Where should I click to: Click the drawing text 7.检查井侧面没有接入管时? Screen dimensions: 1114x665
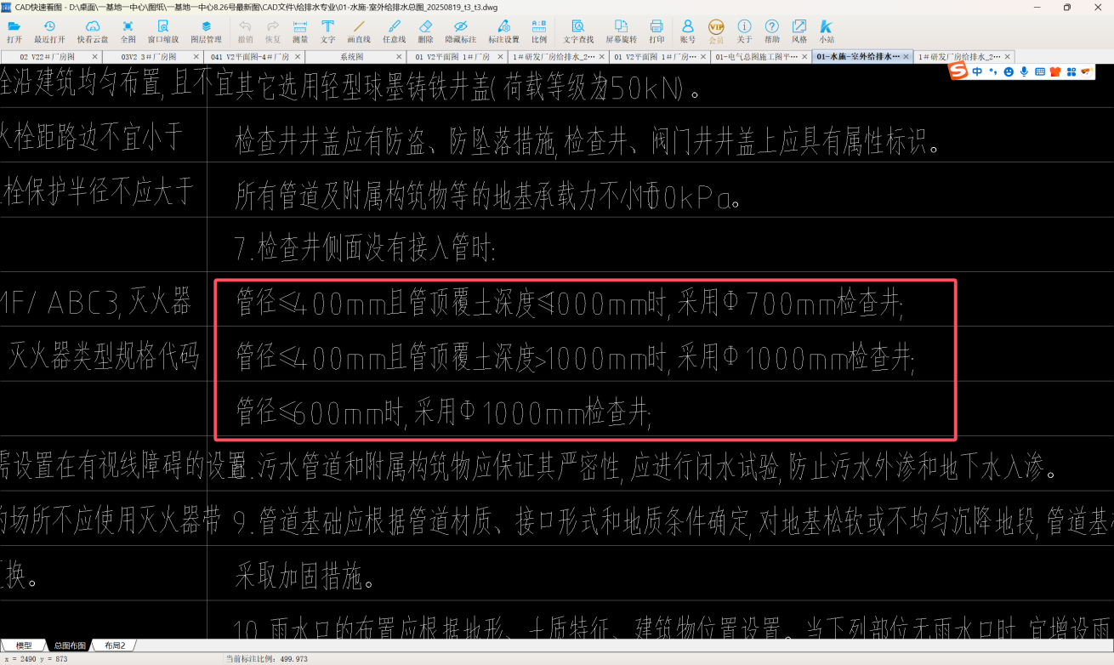(365, 250)
